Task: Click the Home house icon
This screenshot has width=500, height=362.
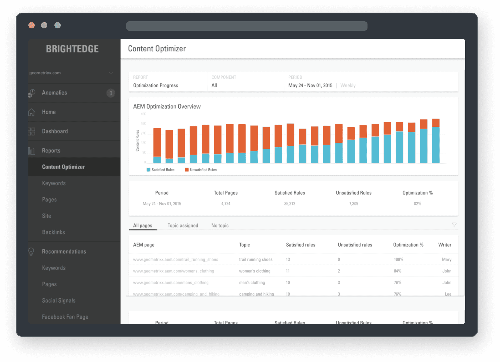Action: (x=32, y=112)
